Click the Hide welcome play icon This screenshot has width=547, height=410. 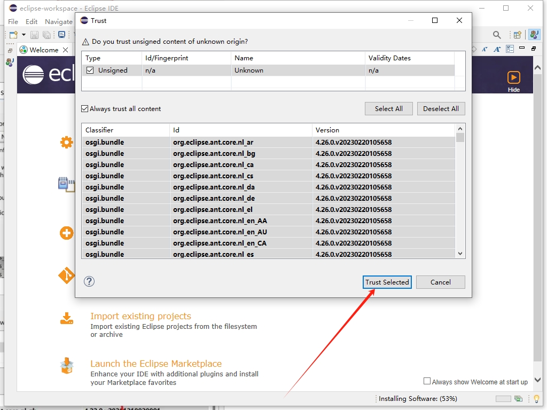coord(513,77)
